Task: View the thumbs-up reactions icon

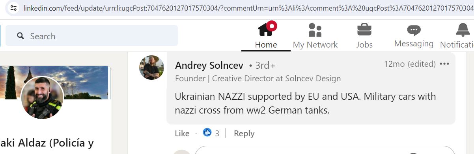Action: pyautogui.click(x=207, y=132)
